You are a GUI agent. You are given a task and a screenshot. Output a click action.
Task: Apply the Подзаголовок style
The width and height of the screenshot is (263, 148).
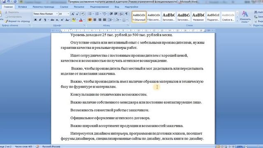213,17
